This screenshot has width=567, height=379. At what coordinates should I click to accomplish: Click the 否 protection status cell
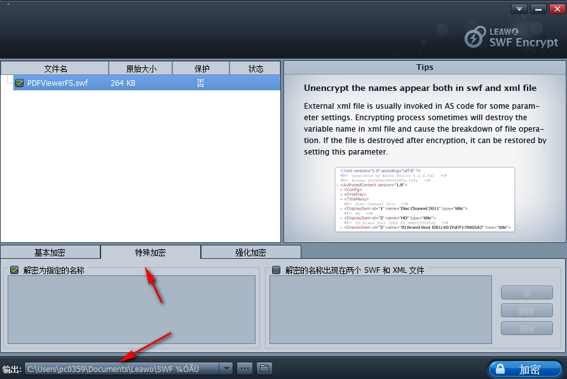pos(201,83)
